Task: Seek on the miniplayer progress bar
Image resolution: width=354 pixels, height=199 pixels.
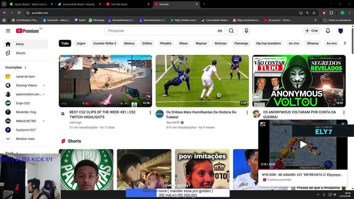Action: click(x=303, y=169)
